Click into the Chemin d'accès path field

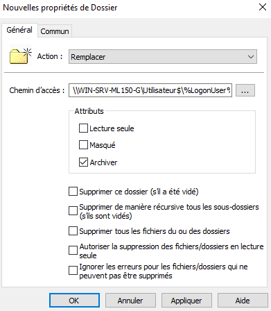[x=150, y=90]
